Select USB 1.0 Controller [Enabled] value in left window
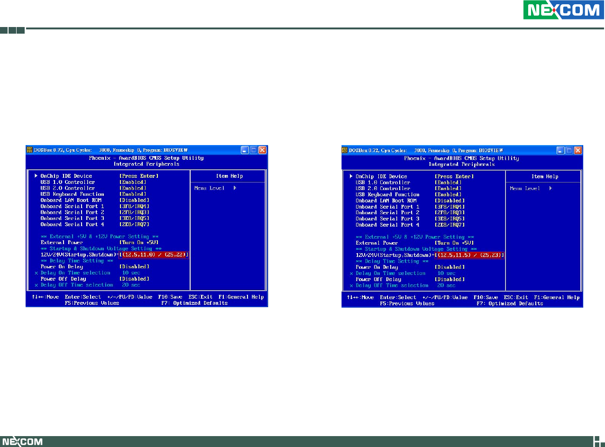Image resolution: width=605 pixels, height=447 pixels. 132,182
